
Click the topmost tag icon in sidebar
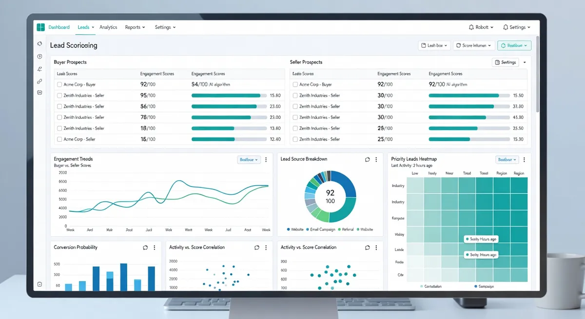(39, 44)
